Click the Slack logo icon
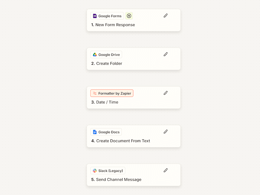This screenshot has width=260, height=195. [x=95, y=171]
